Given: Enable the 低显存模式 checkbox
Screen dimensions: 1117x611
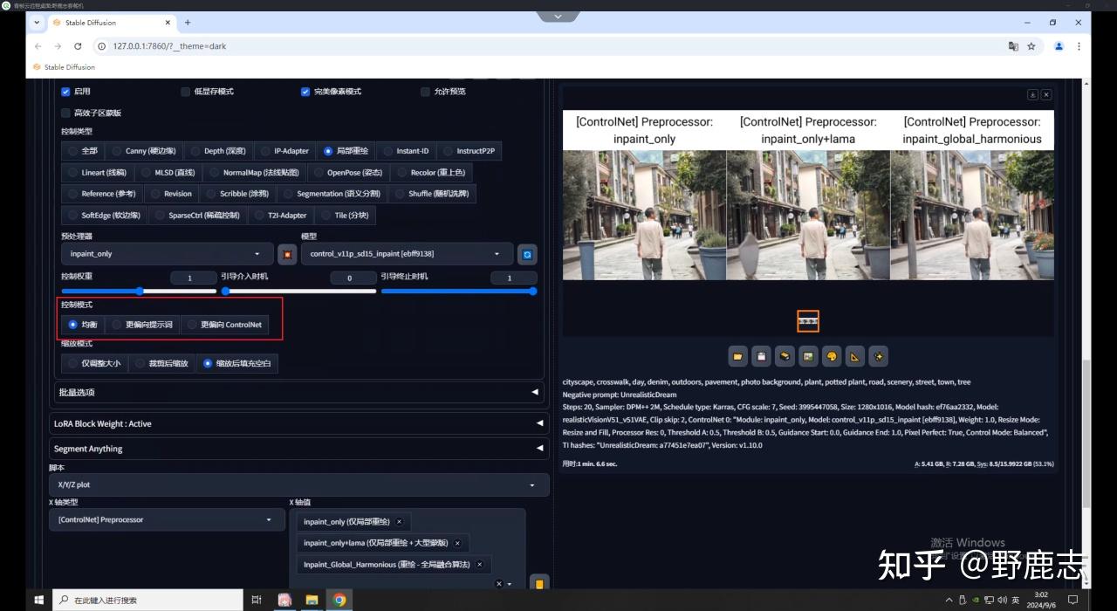Looking at the screenshot, I should (x=185, y=92).
